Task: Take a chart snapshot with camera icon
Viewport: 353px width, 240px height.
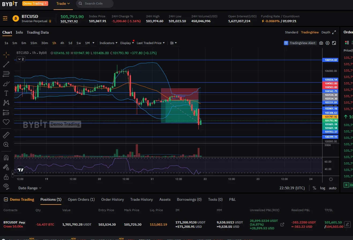Action: coord(321,43)
